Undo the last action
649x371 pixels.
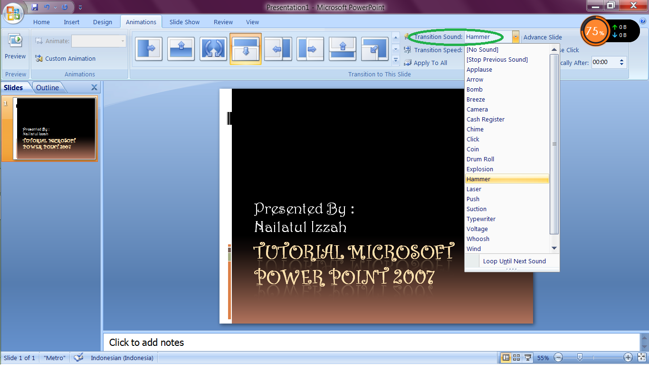tap(47, 7)
